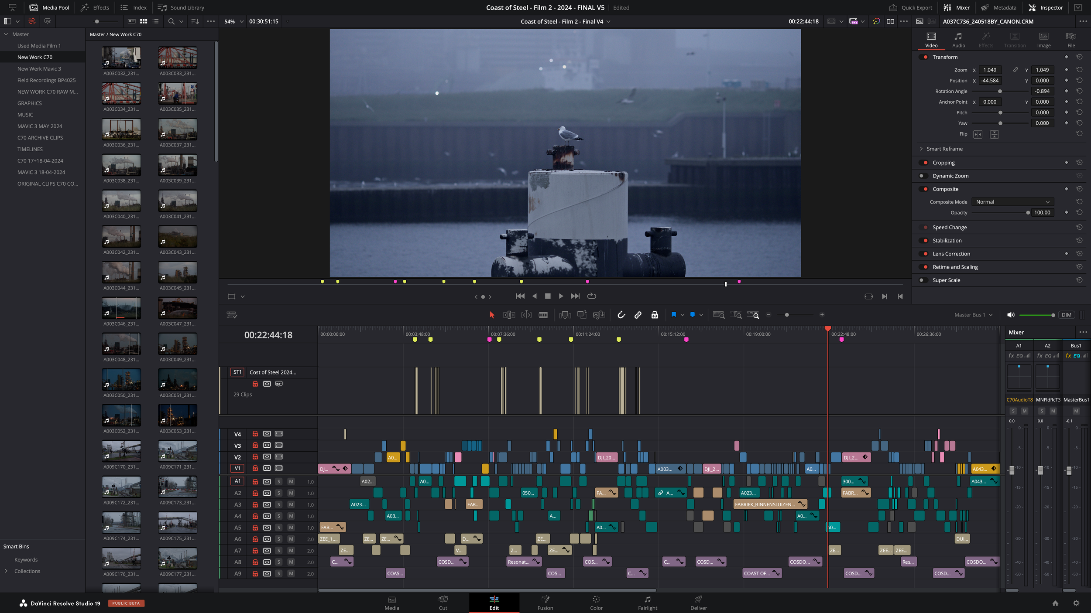
Task: Toggle the Mixer panel button
Action: (956, 7)
